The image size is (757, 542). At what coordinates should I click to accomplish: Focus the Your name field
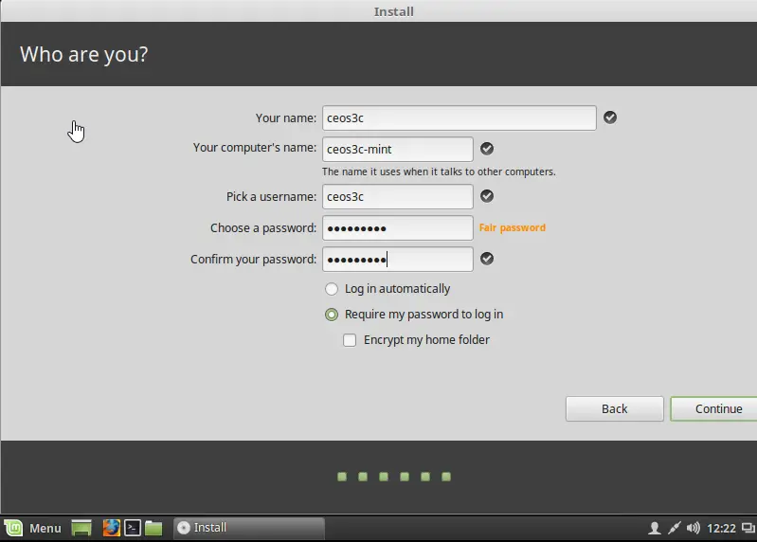[460, 117]
